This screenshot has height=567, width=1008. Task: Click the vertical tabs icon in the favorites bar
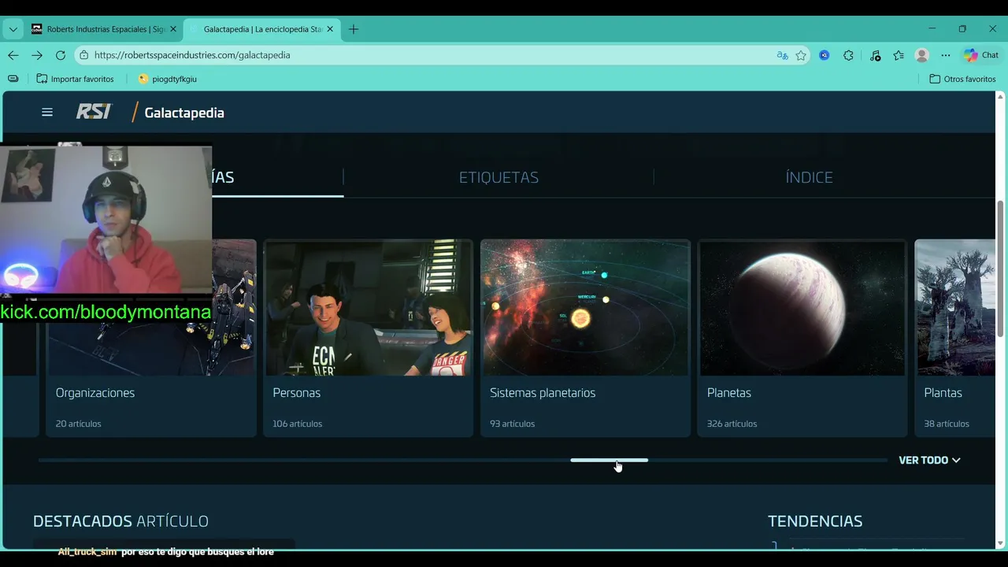pos(13,79)
